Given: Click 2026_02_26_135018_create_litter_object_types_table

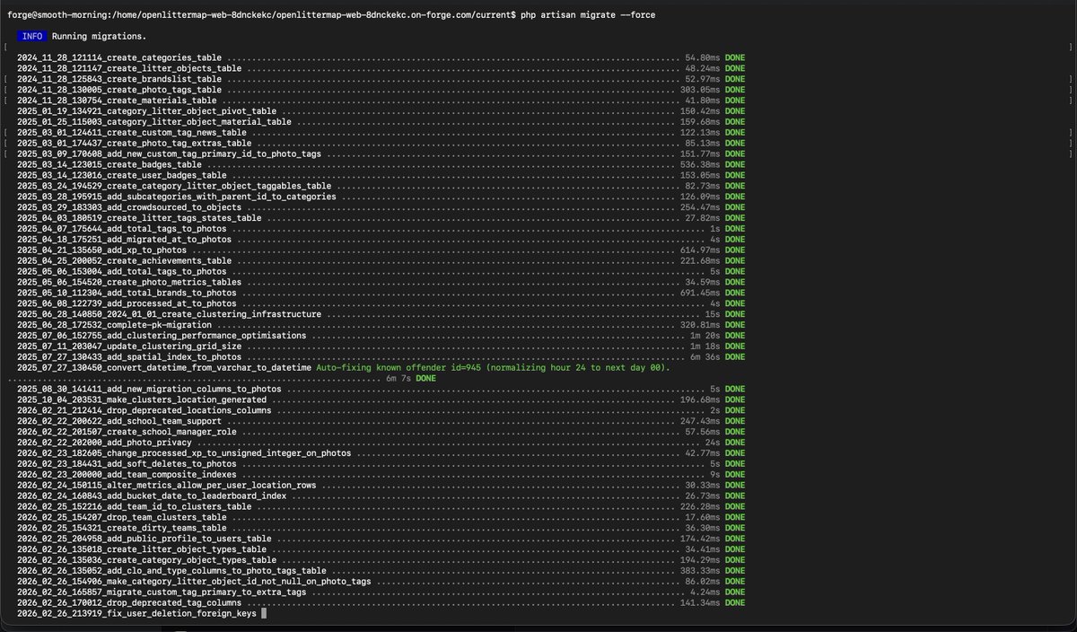Looking at the screenshot, I should pos(142,549).
